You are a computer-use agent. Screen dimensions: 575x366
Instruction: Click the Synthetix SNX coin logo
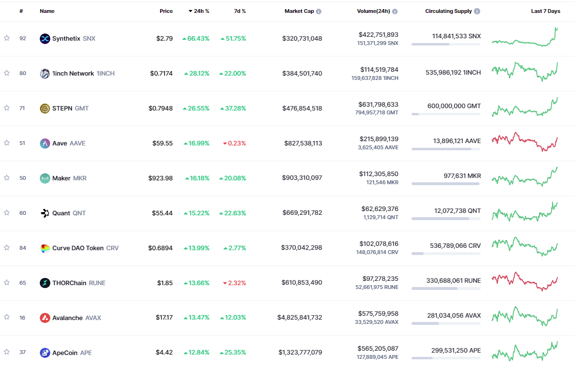(x=45, y=38)
